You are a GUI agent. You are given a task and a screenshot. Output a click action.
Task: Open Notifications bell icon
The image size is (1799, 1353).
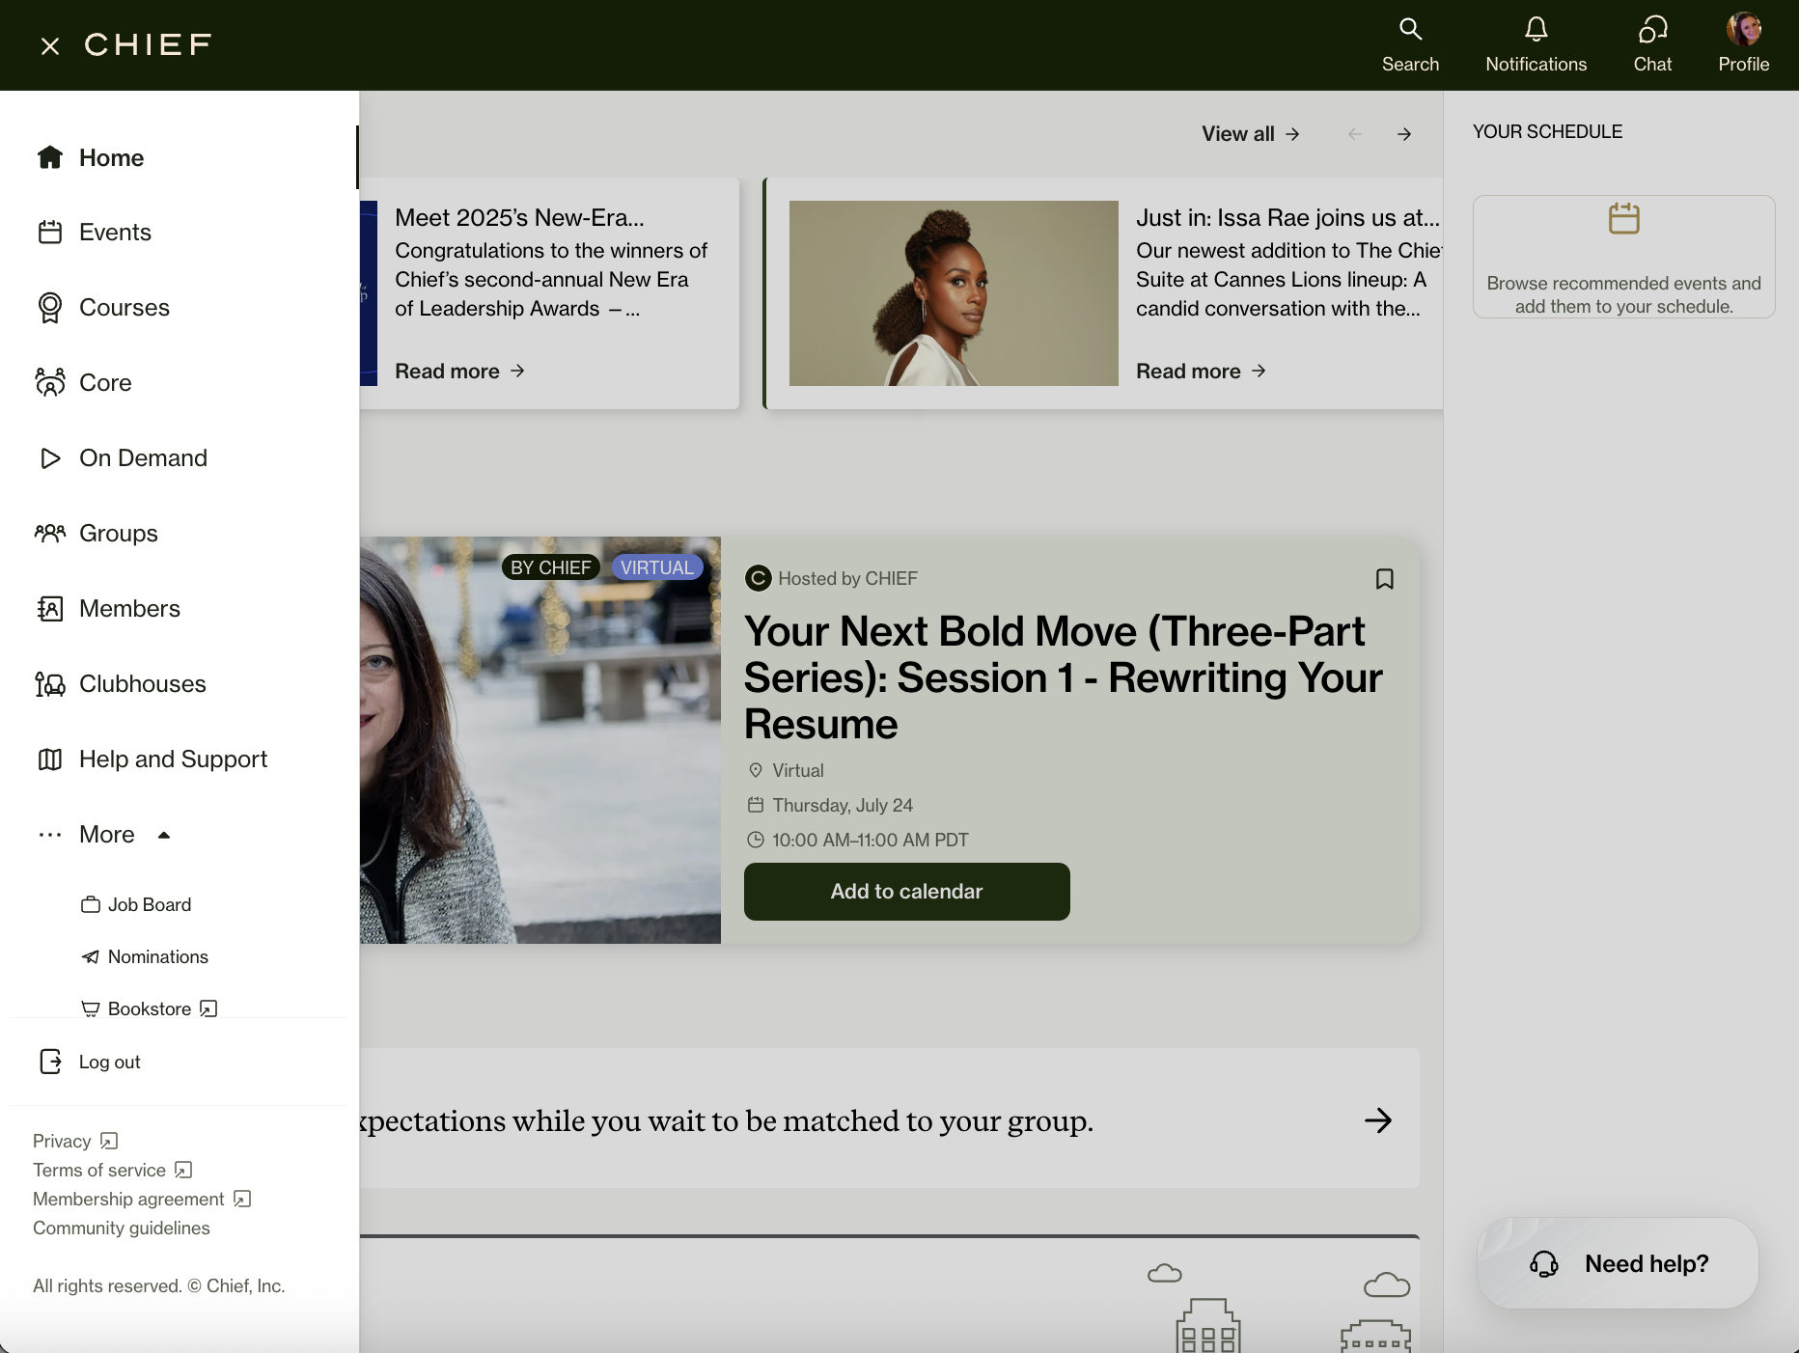coord(1536,29)
